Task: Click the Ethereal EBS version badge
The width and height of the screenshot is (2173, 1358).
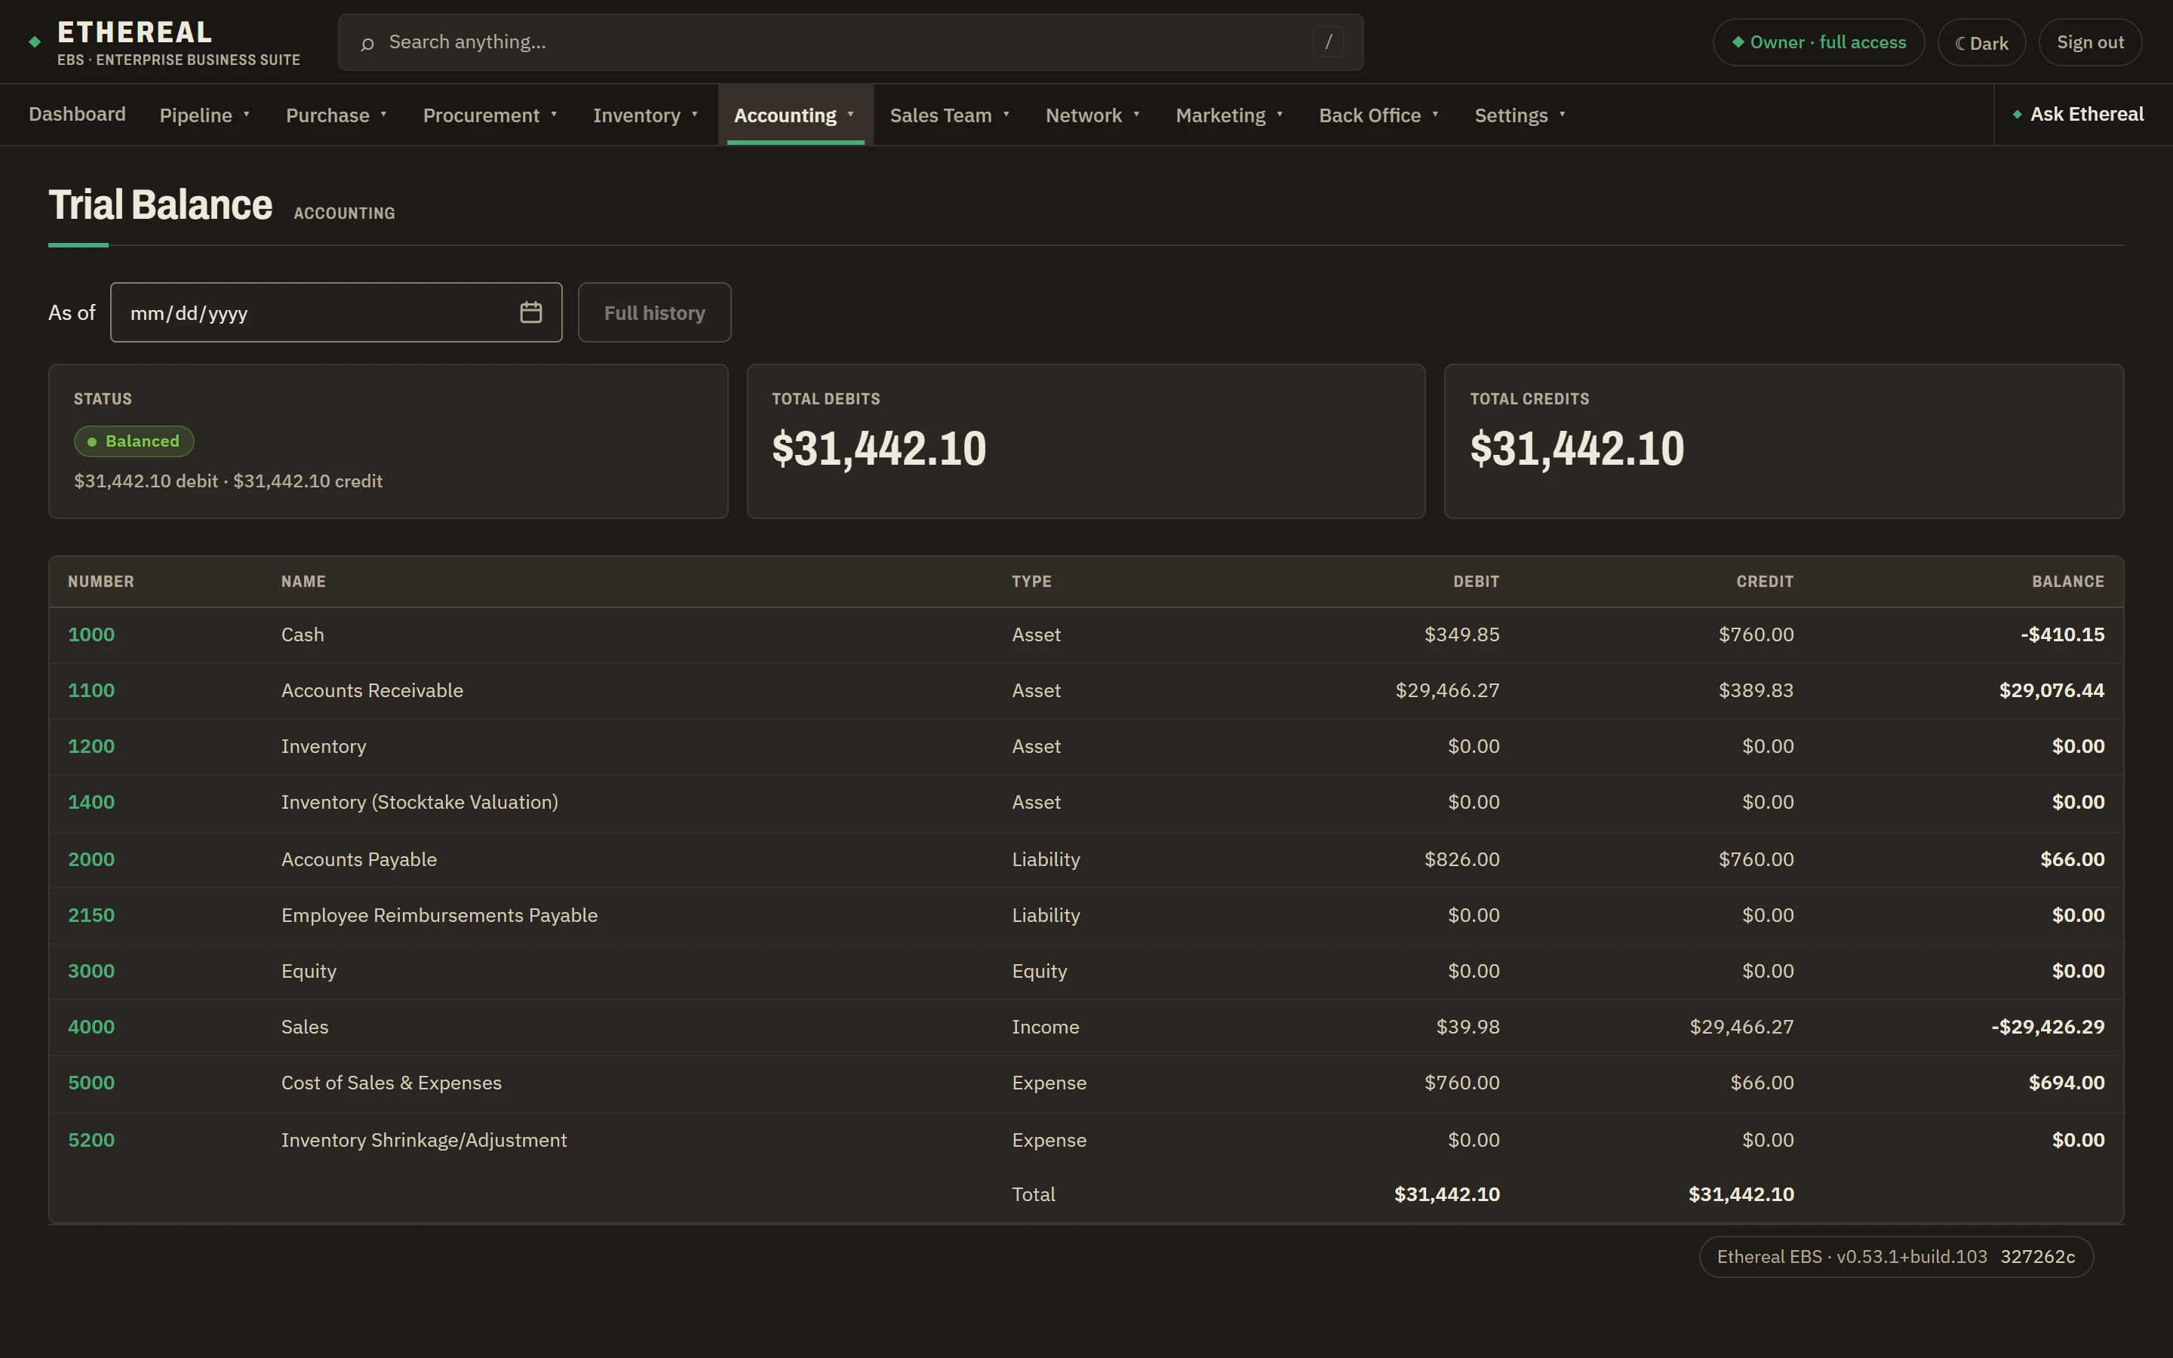Action: click(x=1895, y=1256)
